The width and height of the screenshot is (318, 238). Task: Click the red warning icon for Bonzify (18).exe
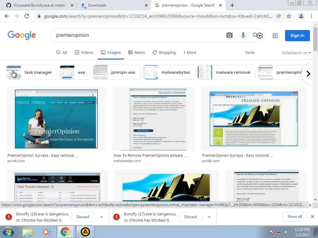coord(9,217)
